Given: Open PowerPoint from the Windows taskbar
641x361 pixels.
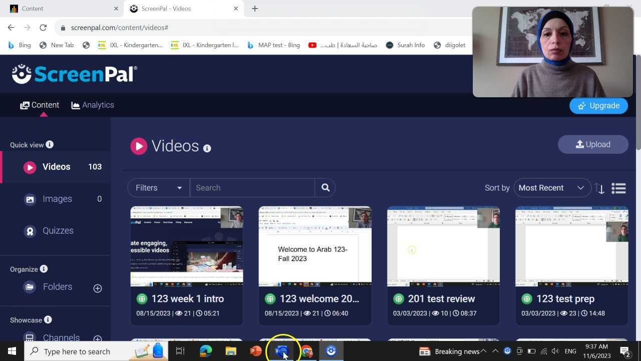Looking at the screenshot, I should click(255, 351).
